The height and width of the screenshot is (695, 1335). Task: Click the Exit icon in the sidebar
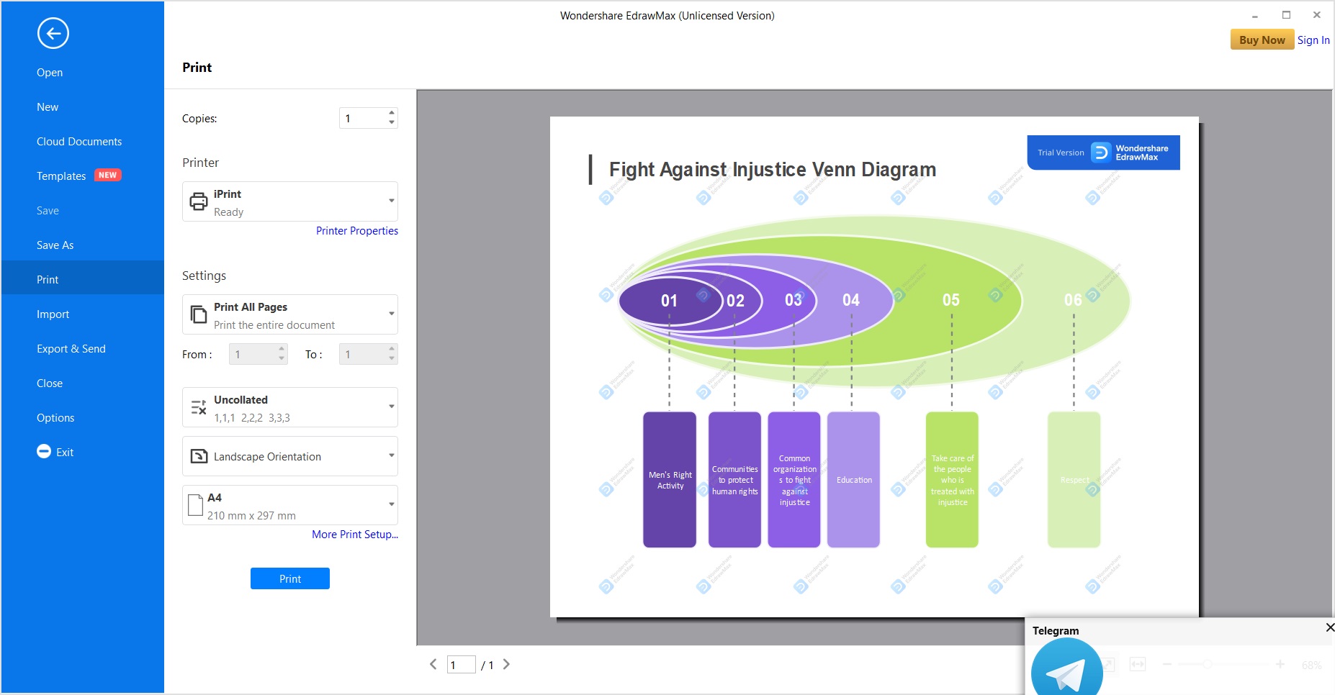pyautogui.click(x=44, y=452)
